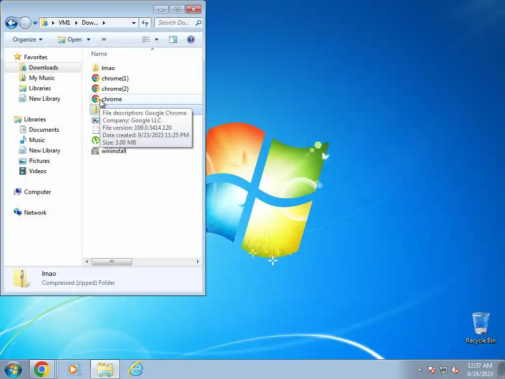This screenshot has height=379, width=505.
Task: Select Network in navigation pane
Action: [x=35, y=212]
